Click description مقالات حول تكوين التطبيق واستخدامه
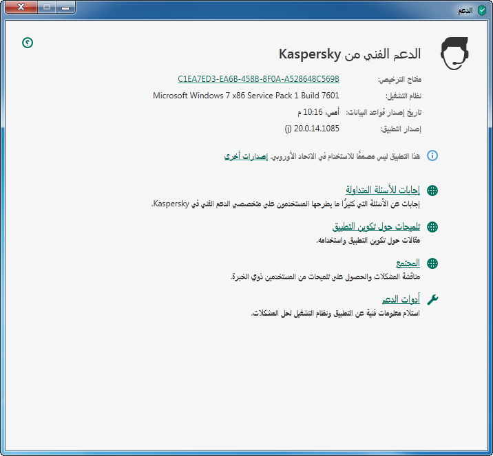 click(368, 240)
